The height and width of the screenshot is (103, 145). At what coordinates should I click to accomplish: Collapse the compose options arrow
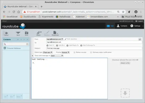click(32, 56)
